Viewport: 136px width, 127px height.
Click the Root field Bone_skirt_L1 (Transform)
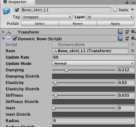(90, 51)
